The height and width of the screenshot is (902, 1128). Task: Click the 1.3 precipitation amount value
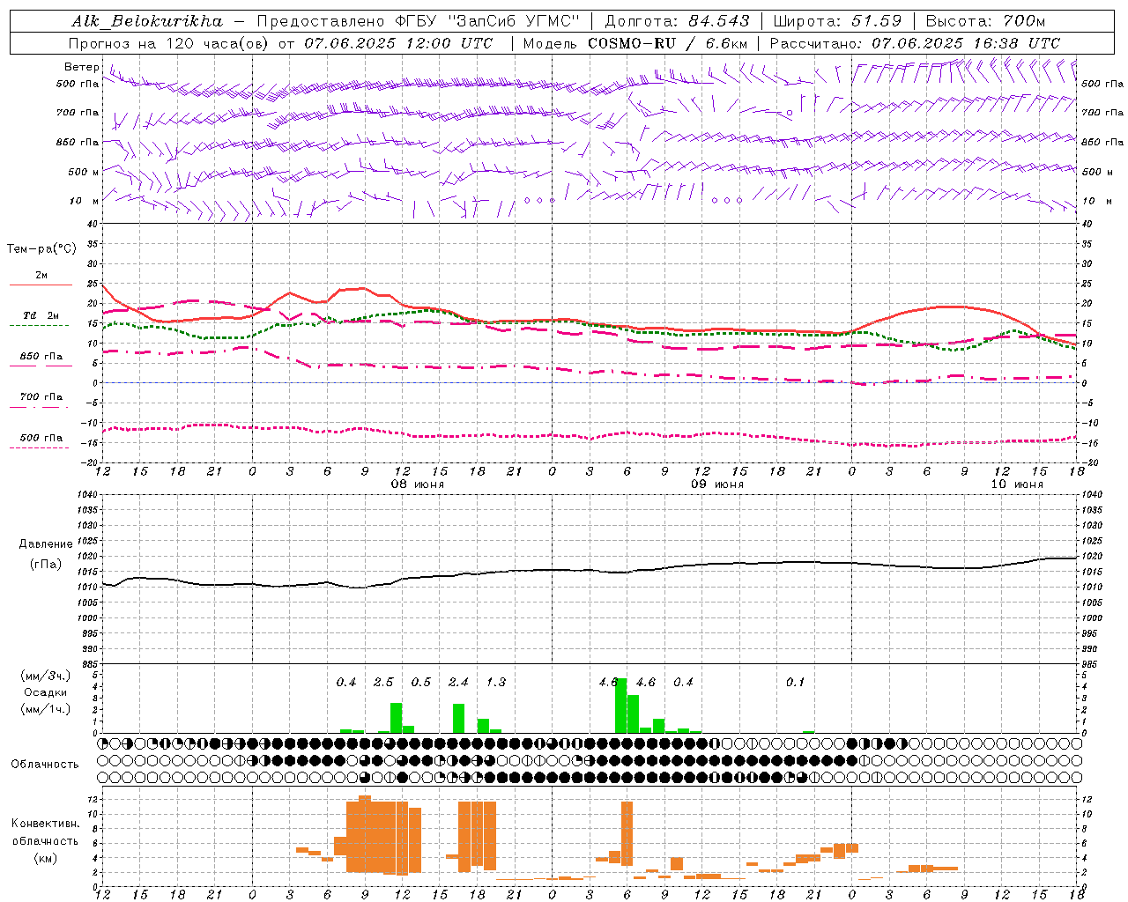(496, 682)
